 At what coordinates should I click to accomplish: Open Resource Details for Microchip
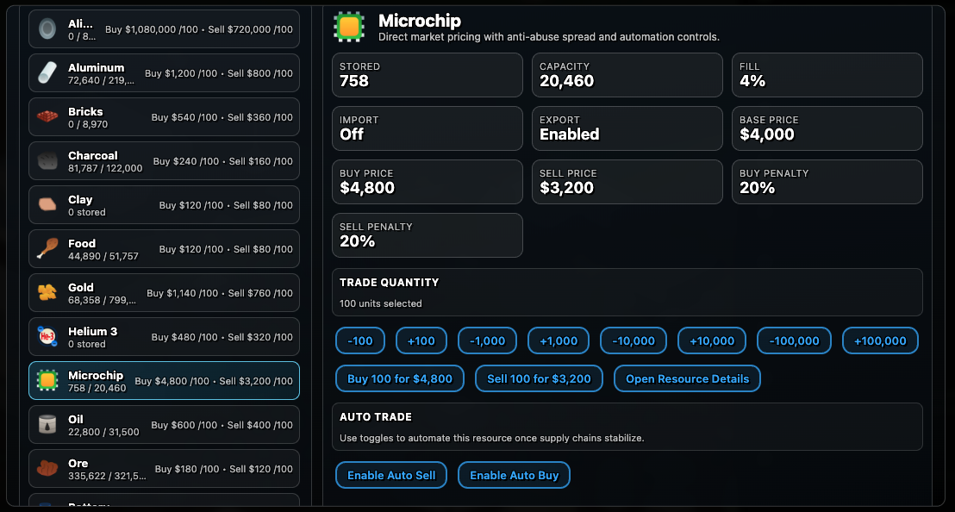click(687, 378)
